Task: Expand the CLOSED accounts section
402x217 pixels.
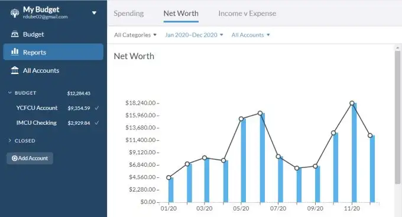Action: [x=9, y=140]
